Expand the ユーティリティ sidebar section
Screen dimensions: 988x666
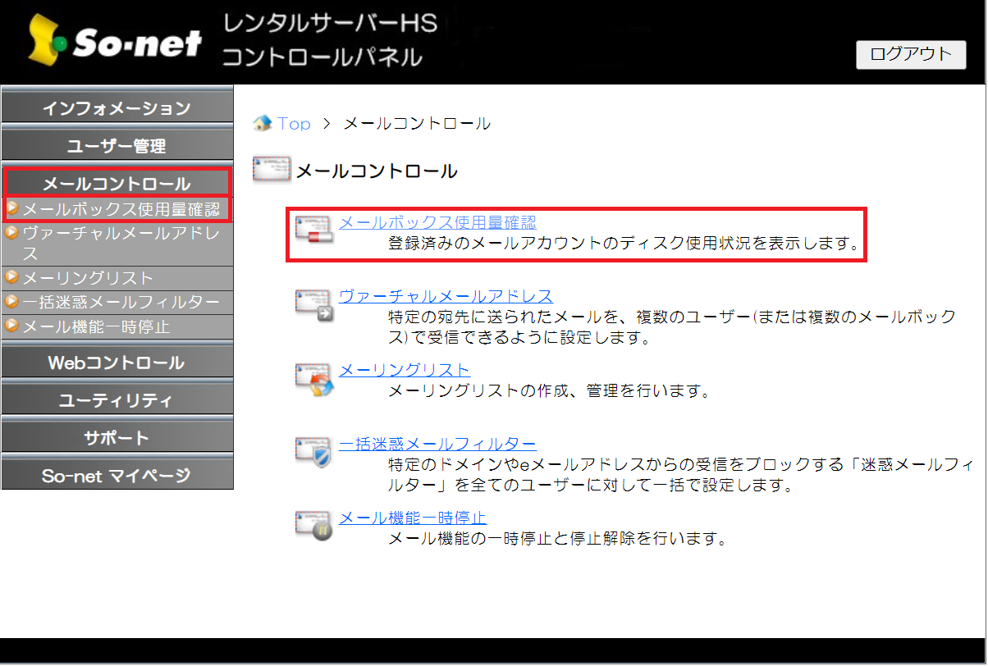click(x=117, y=400)
